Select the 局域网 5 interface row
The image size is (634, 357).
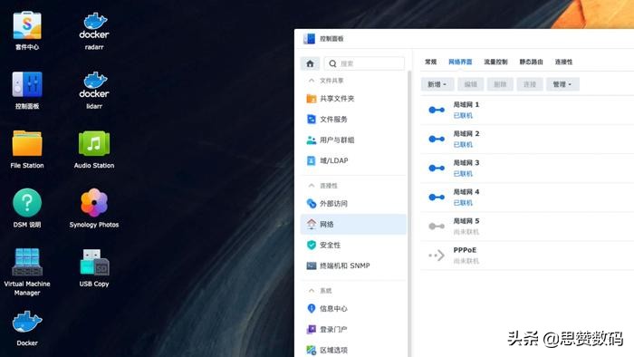click(x=527, y=227)
